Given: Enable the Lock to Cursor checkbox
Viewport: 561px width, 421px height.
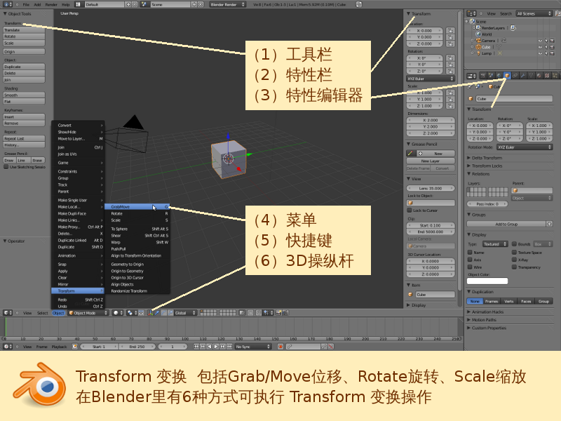Looking at the screenshot, I should pos(410,210).
